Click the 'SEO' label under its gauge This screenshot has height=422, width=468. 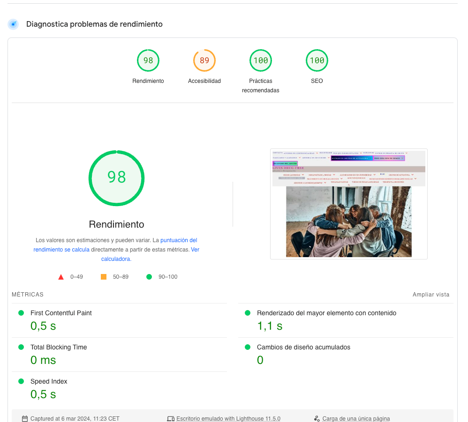pyautogui.click(x=317, y=81)
